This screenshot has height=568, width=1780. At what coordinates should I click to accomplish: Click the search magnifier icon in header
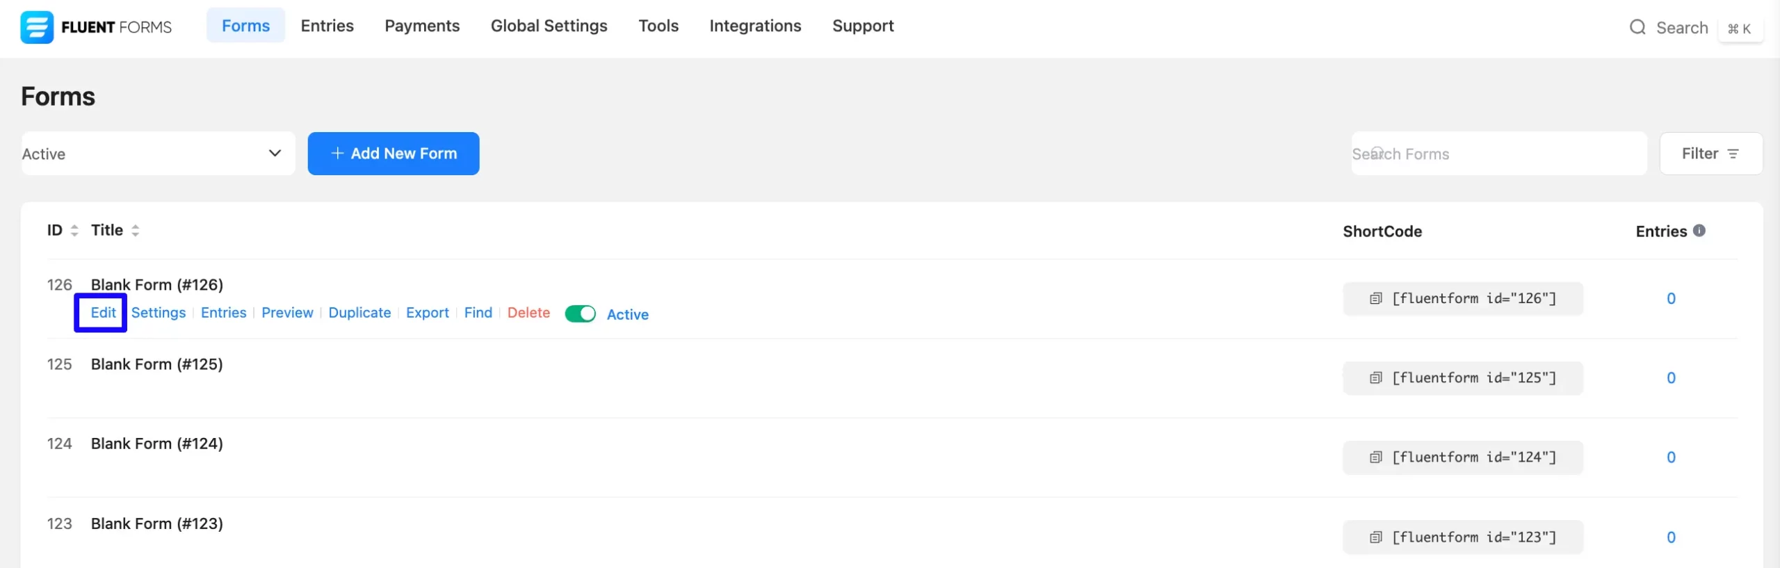[1637, 27]
